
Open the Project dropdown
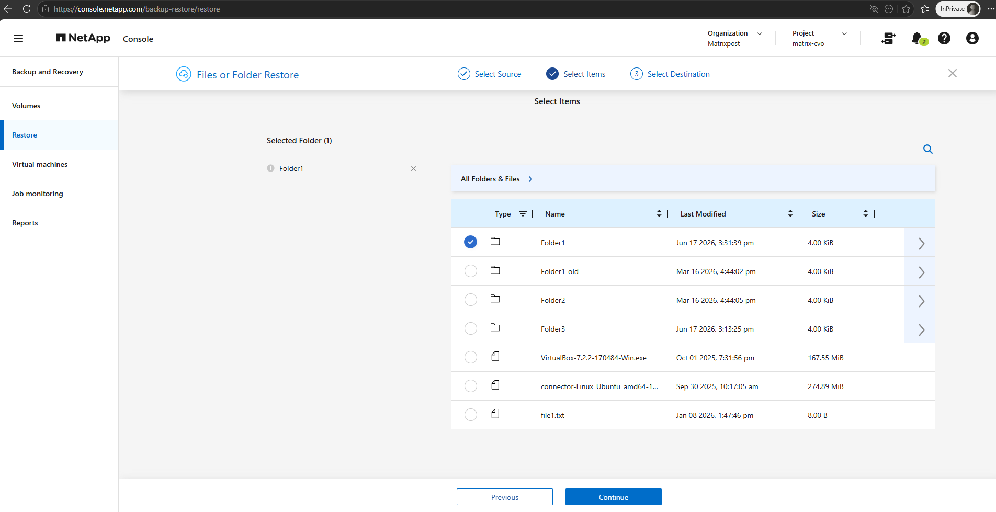point(819,38)
